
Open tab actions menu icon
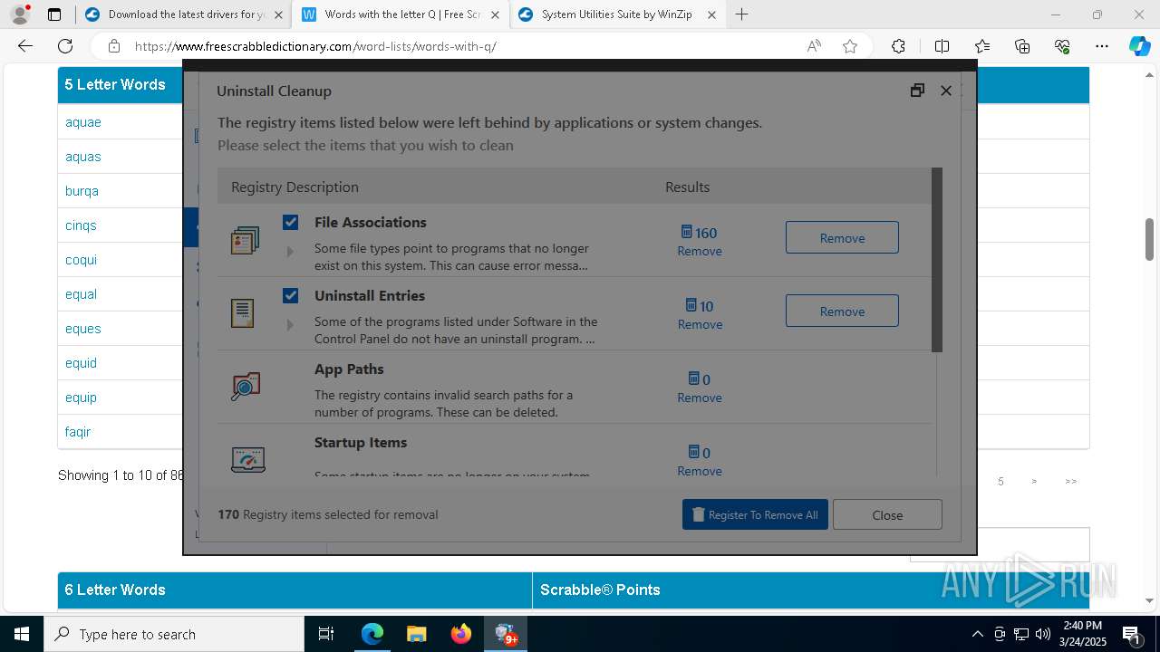pyautogui.click(x=54, y=14)
